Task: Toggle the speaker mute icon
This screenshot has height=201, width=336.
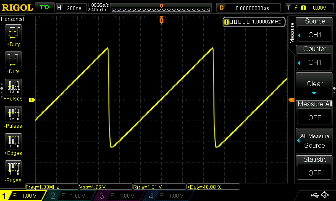Action: (325, 195)
